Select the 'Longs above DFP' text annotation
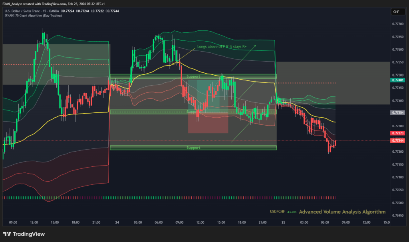 click(x=222, y=47)
